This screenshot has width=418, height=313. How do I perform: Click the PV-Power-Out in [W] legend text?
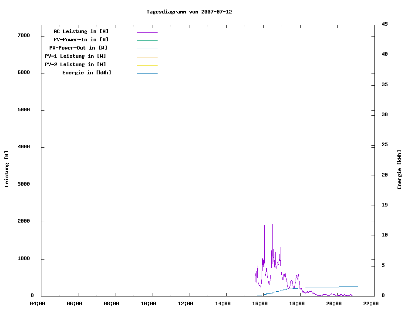78,48
